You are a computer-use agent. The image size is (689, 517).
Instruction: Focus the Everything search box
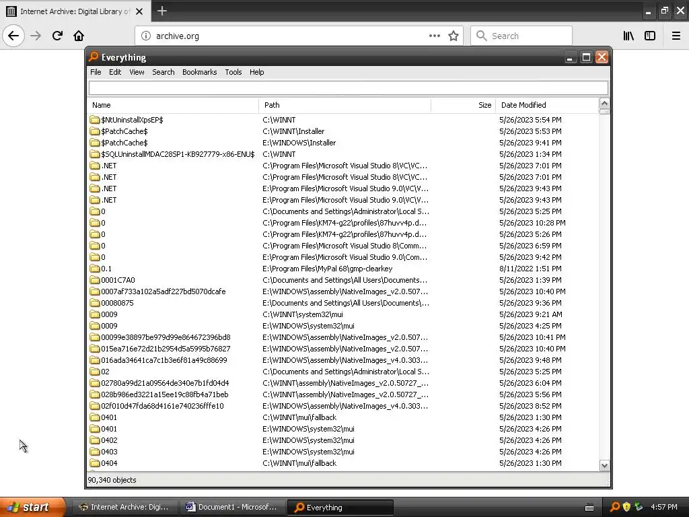click(x=349, y=88)
